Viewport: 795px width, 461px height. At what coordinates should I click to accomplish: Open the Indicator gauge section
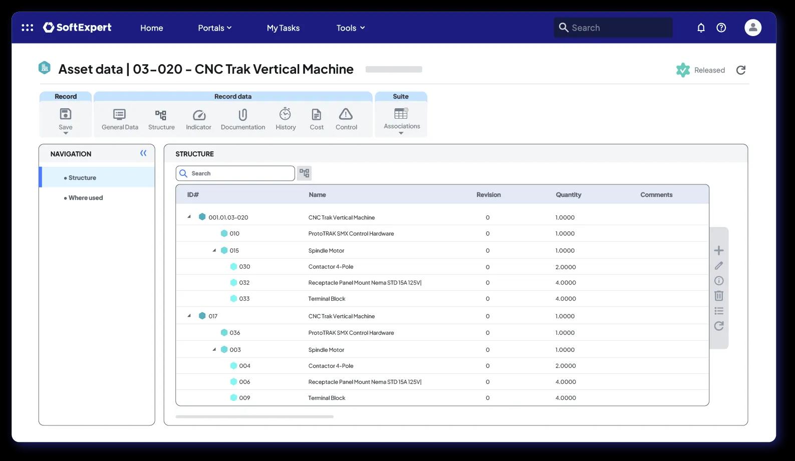click(x=199, y=119)
